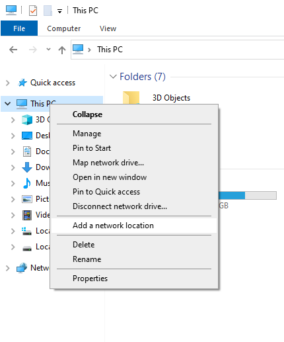The image size is (284, 342).
Task: Choose Add a network location
Action: 134,226
